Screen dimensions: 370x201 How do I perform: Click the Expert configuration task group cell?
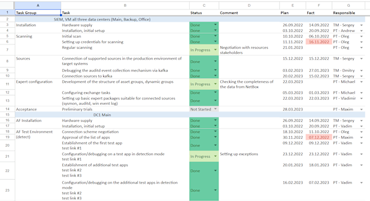click(x=34, y=82)
